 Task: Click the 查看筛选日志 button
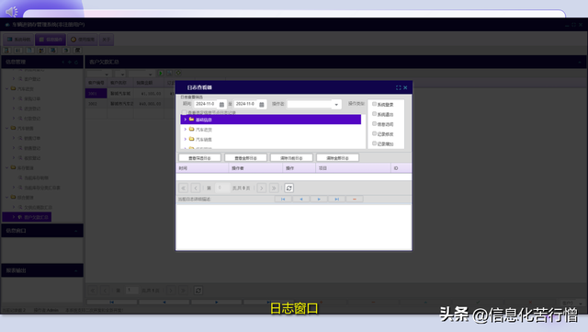[199, 158]
